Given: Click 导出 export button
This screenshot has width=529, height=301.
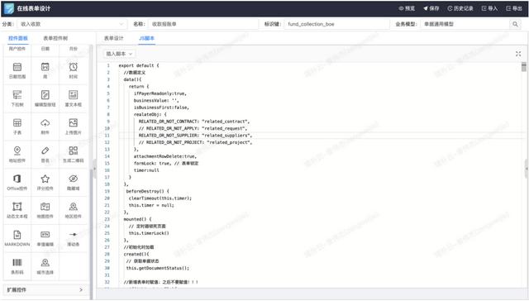Looking at the screenshot, I should coord(514,8).
